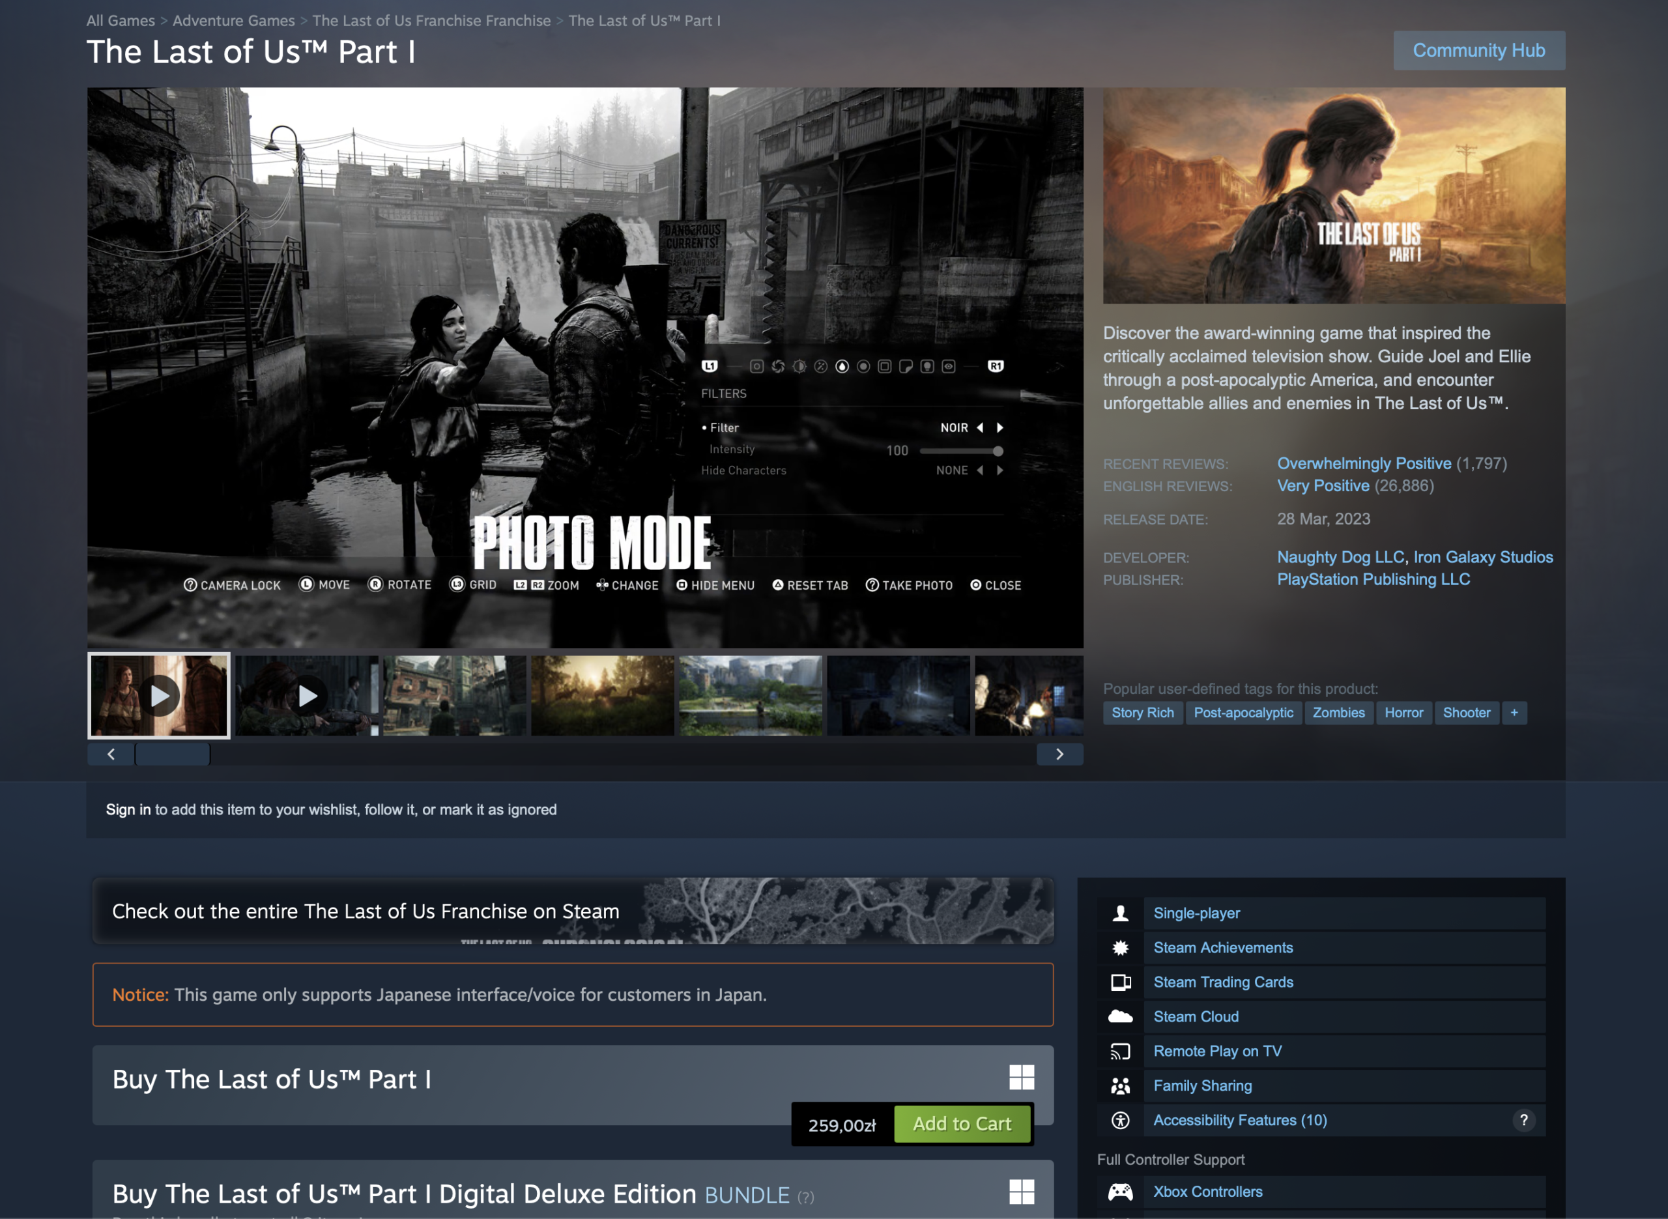Open the partially visible last thumbnail
Image resolution: width=1668 pixels, height=1219 pixels.
1029,696
